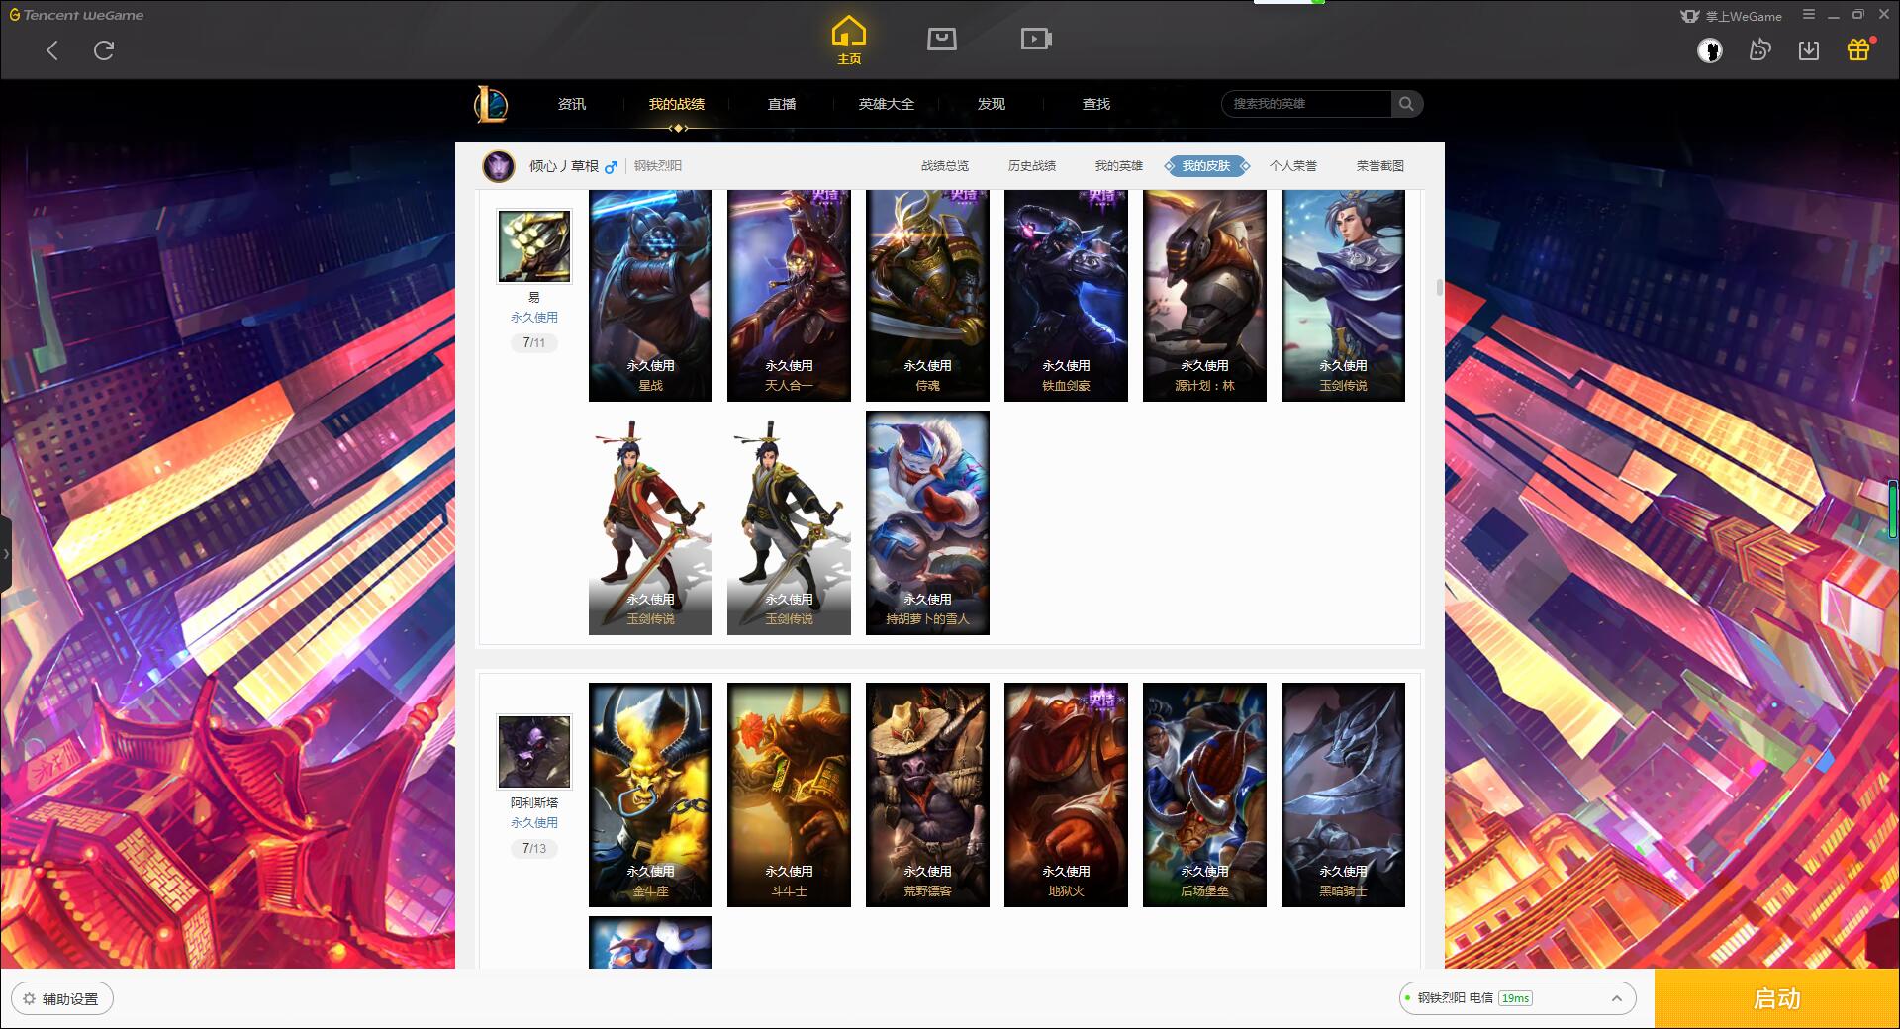1900x1029 pixels.
Task: Open the store bag icon in top bar
Action: point(941,39)
